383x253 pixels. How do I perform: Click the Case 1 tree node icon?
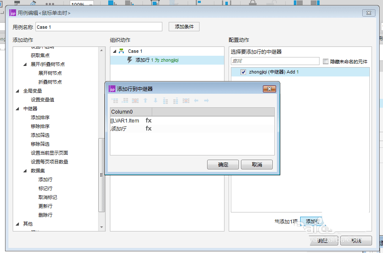(x=121, y=51)
